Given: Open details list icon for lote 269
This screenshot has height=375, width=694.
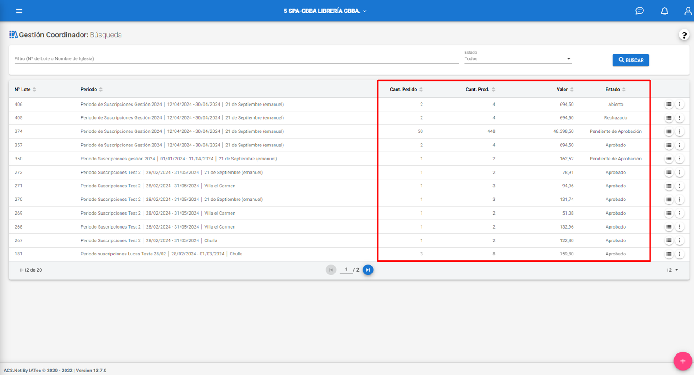Looking at the screenshot, I should [668, 213].
